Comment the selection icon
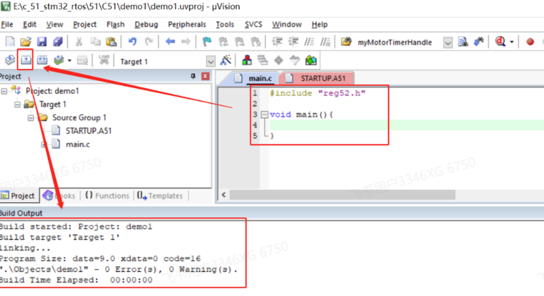 click(x=309, y=42)
